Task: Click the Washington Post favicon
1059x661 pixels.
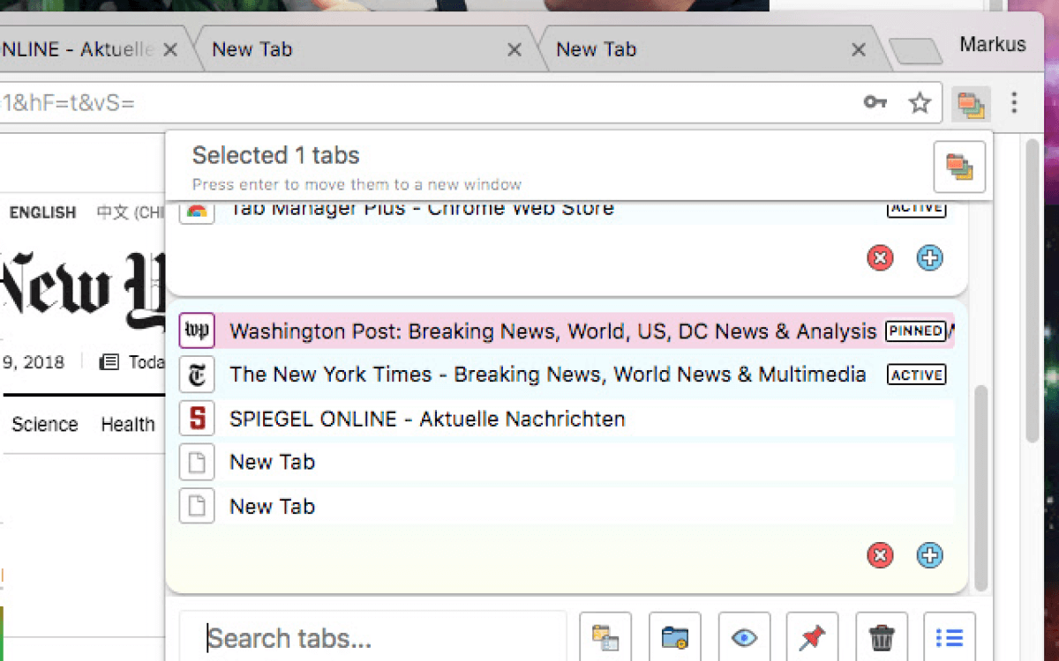Action: point(197,331)
